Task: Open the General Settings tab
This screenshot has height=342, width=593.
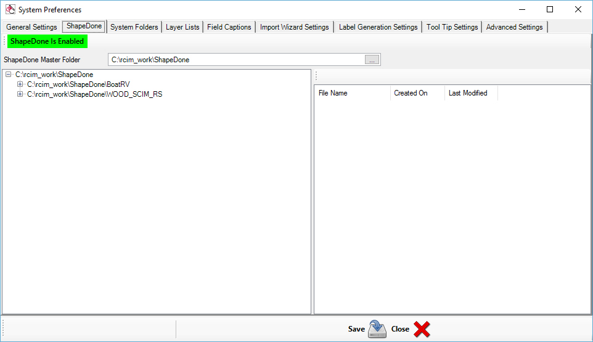Action: [x=31, y=27]
